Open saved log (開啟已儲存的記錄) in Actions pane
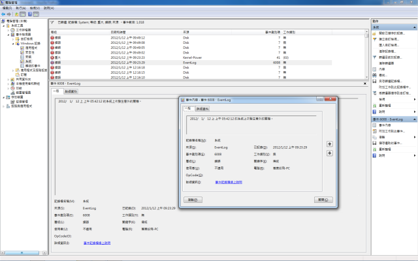Viewport: 418px width, 261px height. point(392,33)
